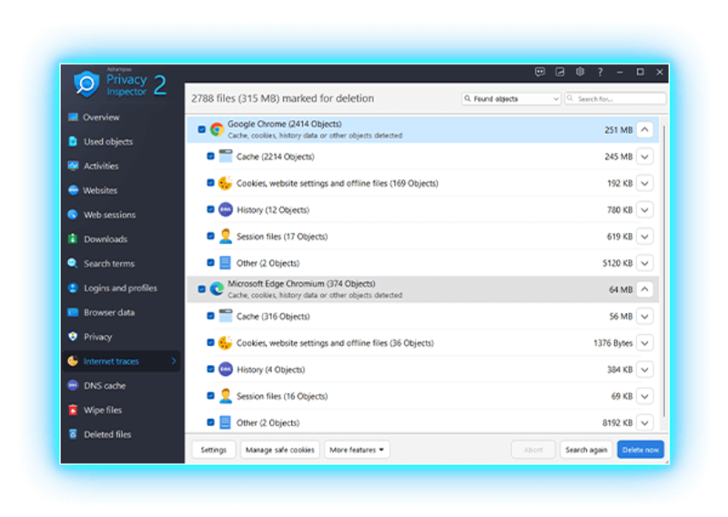Image resolution: width=728 pixels, height=517 pixels.
Task: Click the results list vertical scrollbar
Action: click(664, 271)
